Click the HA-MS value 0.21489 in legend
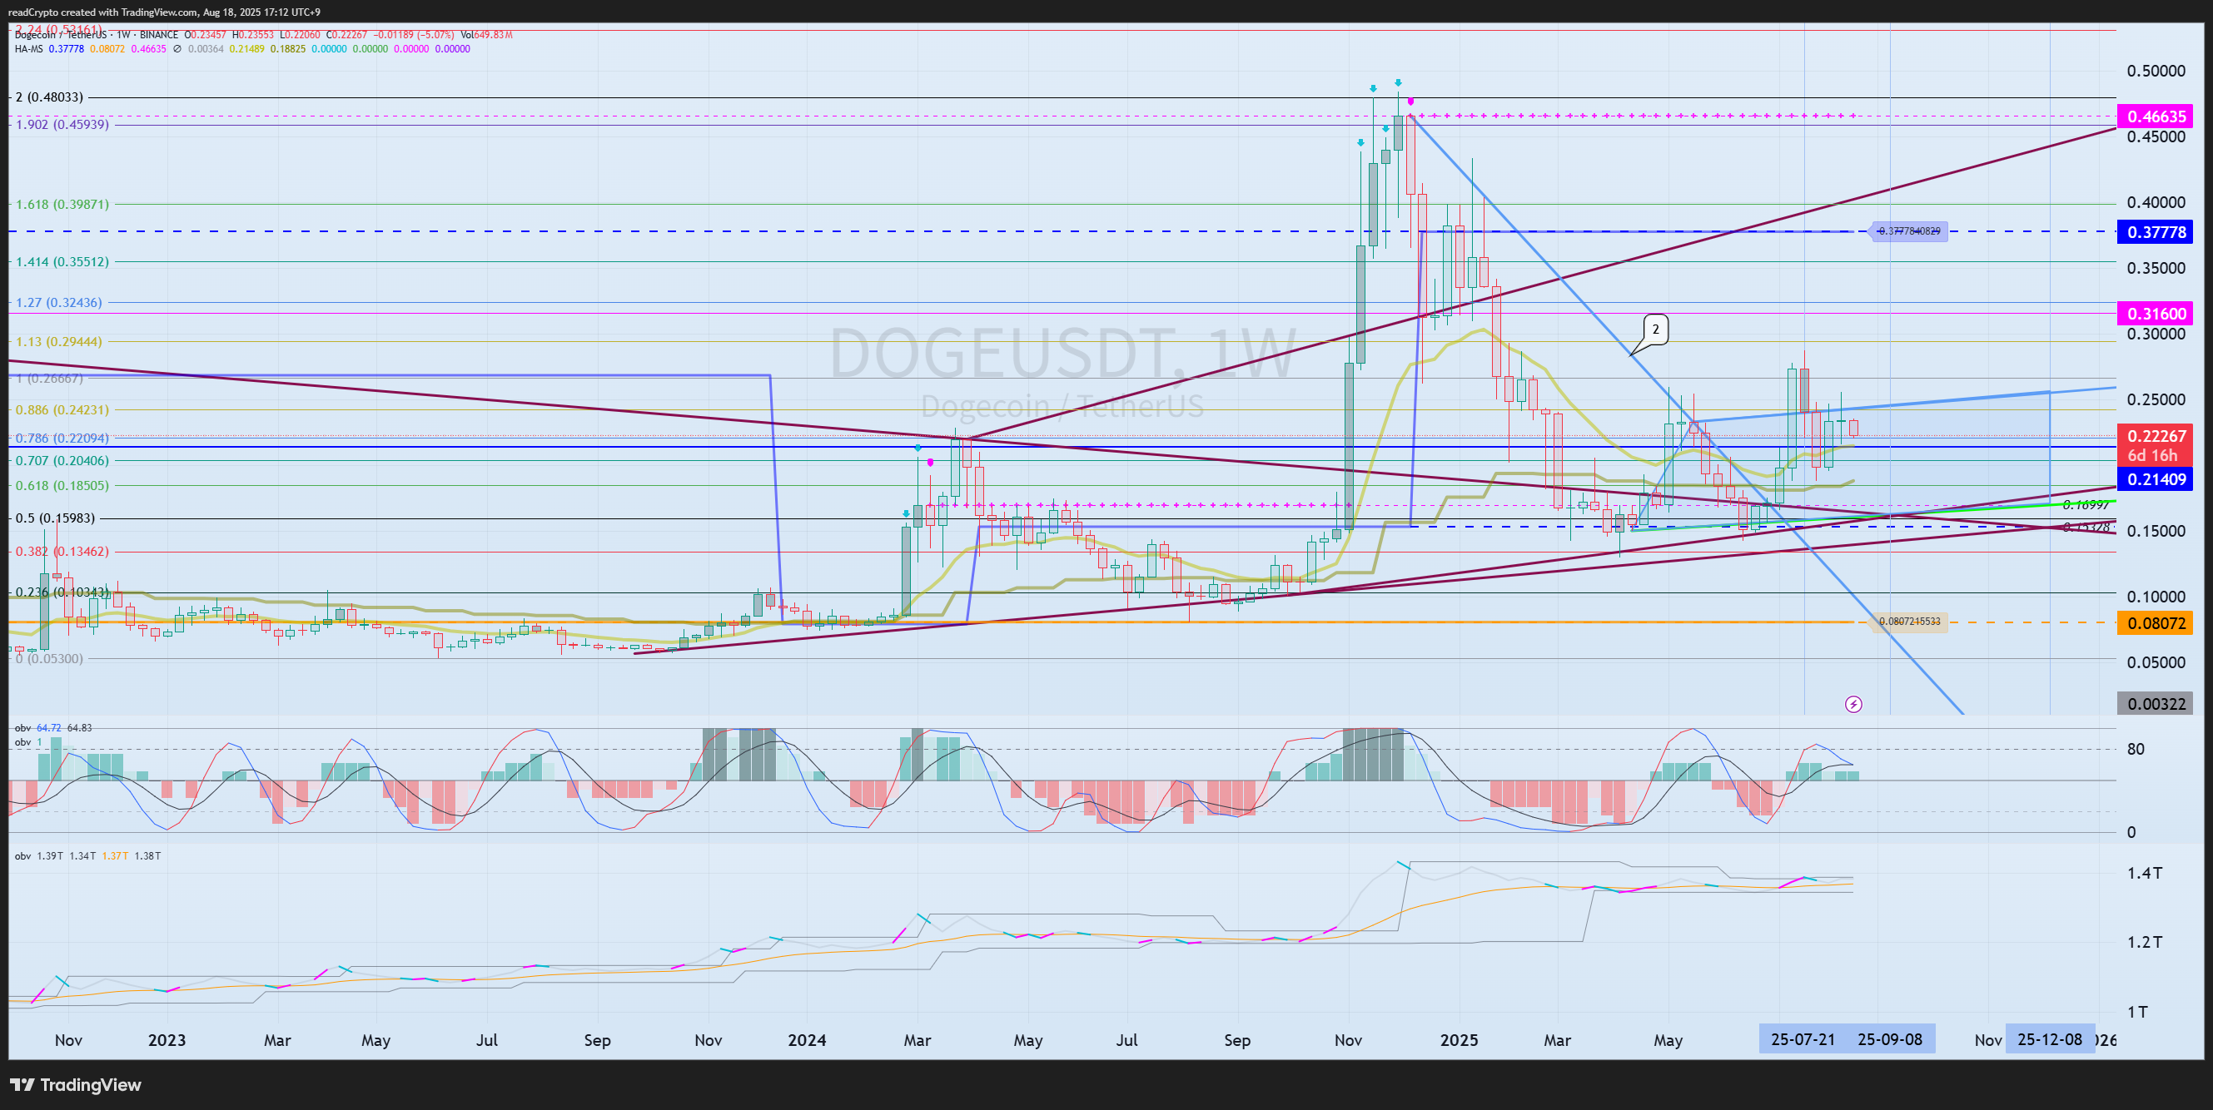Screen dimensions: 2213x1110 pyautogui.click(x=247, y=49)
